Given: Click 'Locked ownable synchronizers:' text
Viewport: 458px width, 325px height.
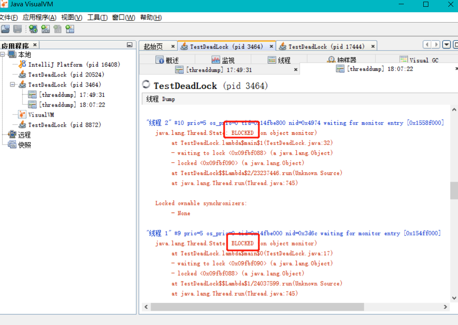Looking at the screenshot, I should point(201,203).
